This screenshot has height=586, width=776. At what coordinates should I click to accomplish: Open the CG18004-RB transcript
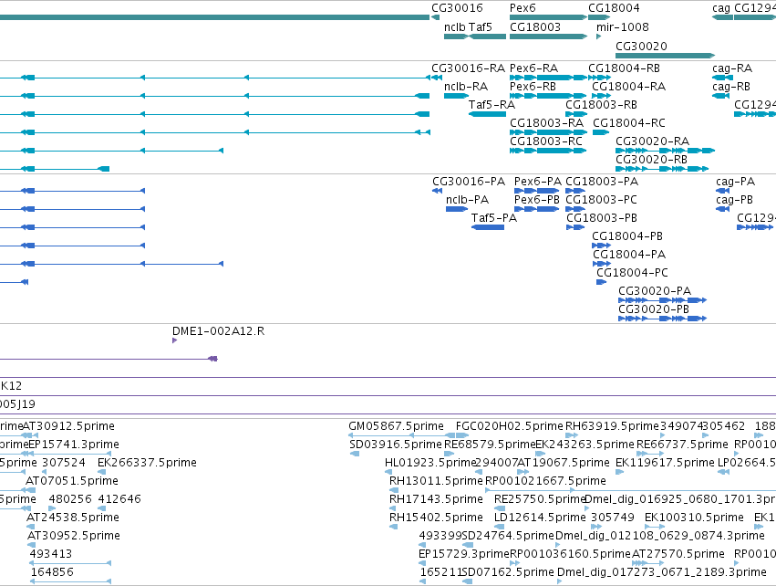click(599, 78)
